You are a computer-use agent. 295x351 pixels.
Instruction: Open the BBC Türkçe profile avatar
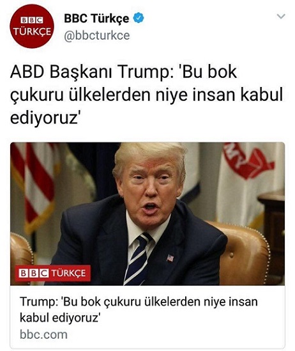[32, 26]
